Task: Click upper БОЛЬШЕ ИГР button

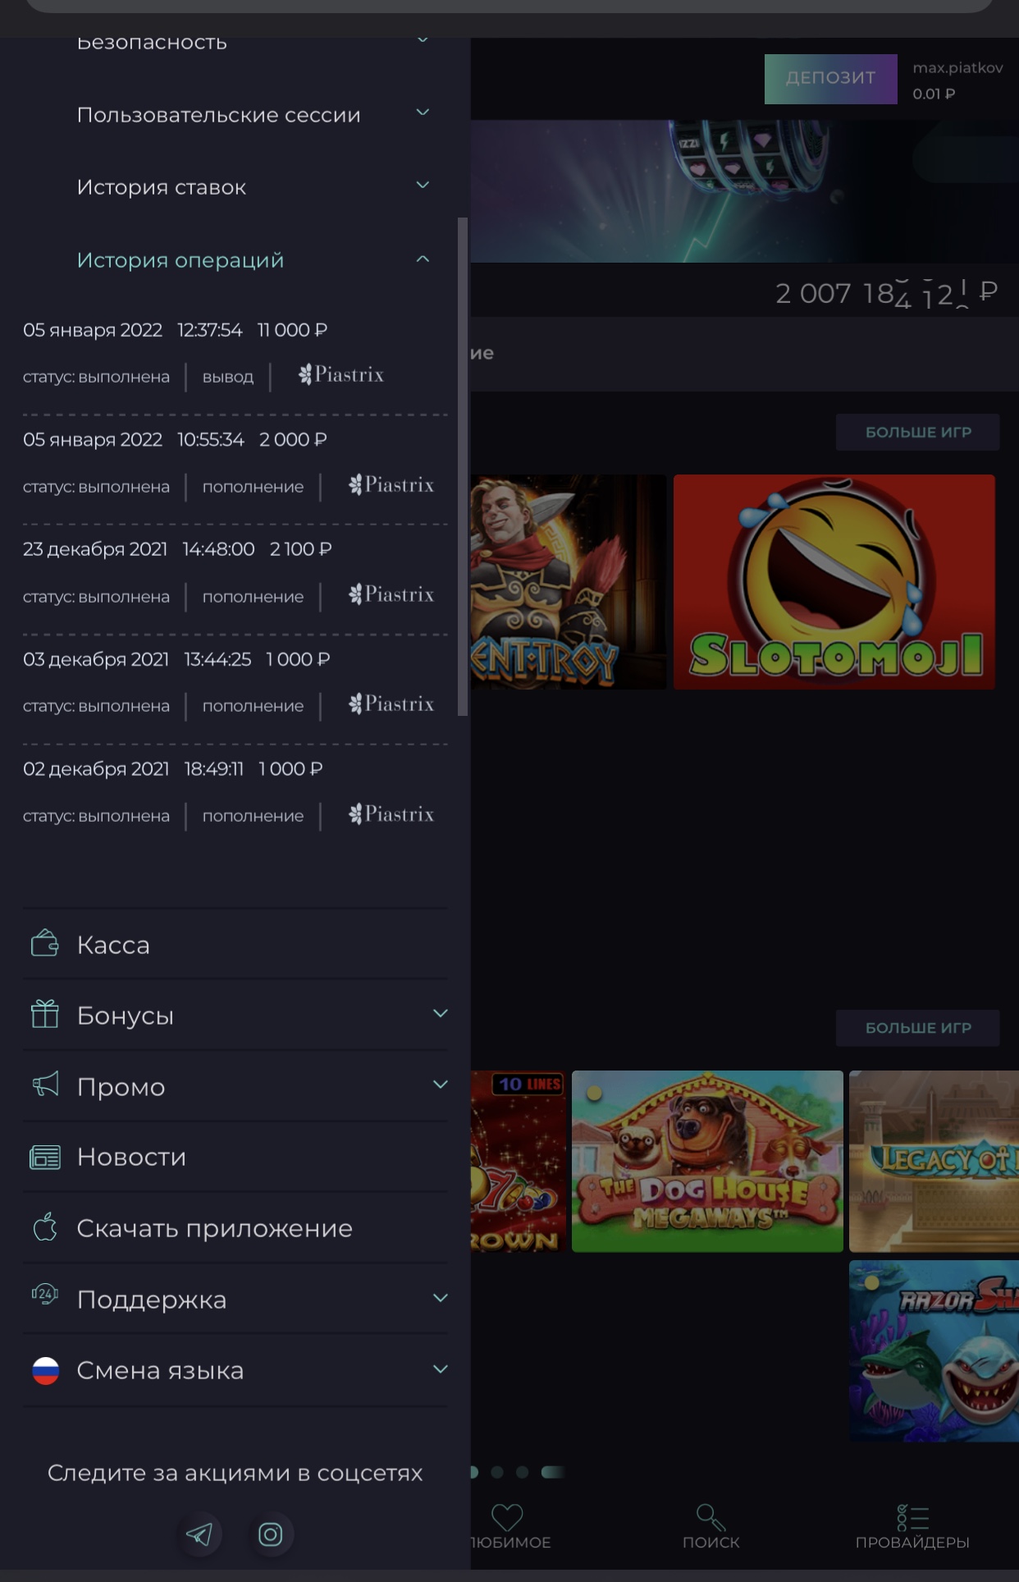Action: coord(917,432)
